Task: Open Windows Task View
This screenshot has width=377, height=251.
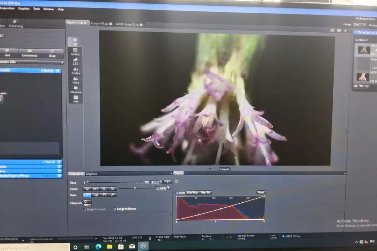Action: (x=86, y=247)
